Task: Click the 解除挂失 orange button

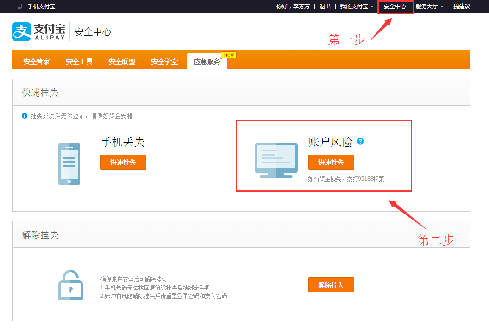Action: pyautogui.click(x=331, y=285)
